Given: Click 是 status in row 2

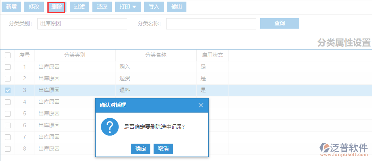Looking at the screenshot, I should [x=203, y=78].
